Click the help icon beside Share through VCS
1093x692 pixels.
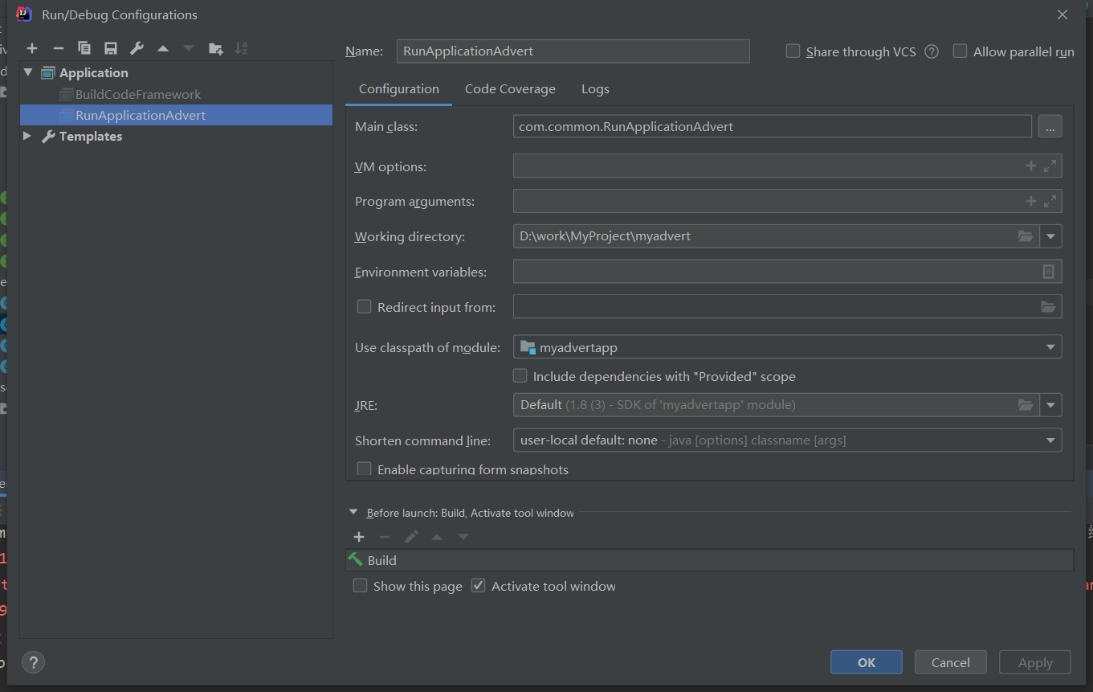(932, 51)
